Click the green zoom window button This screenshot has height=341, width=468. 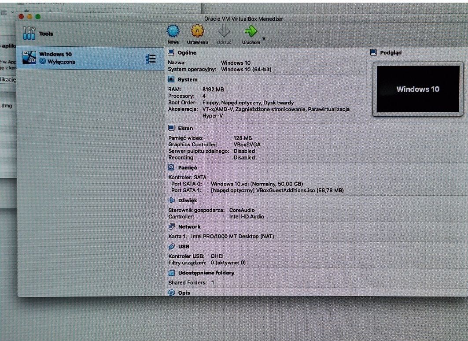(x=38, y=16)
